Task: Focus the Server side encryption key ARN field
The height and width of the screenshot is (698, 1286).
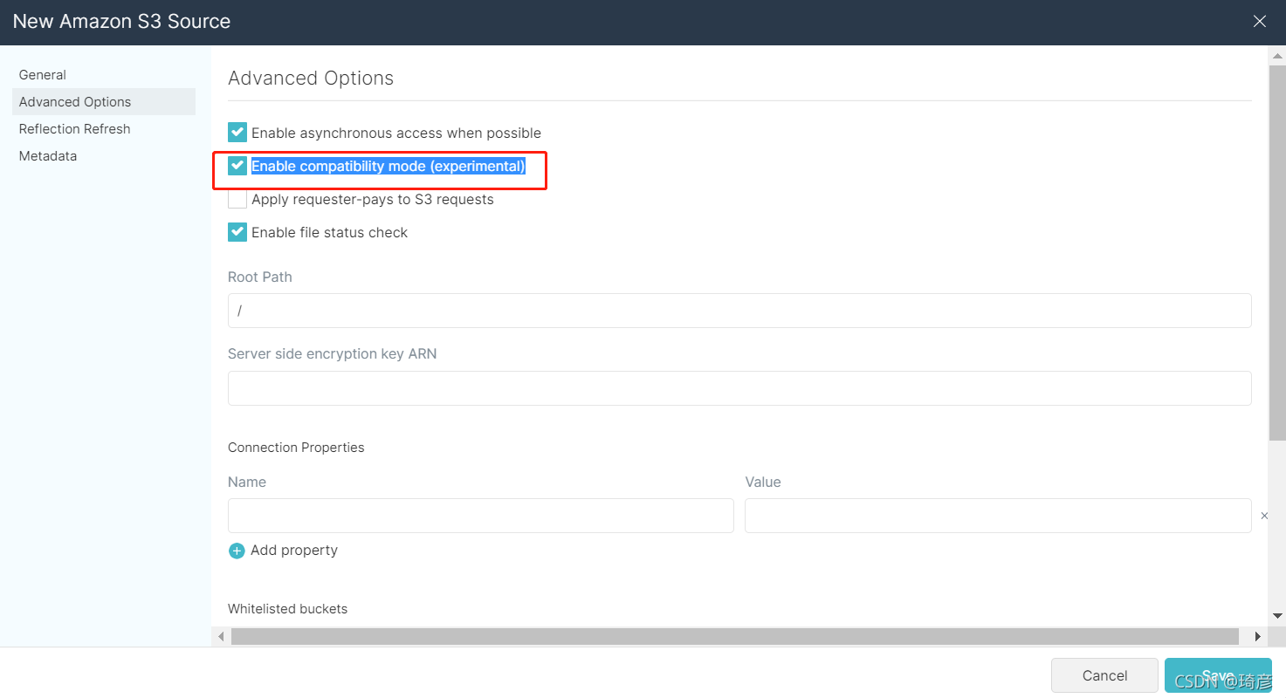Action: [739, 388]
